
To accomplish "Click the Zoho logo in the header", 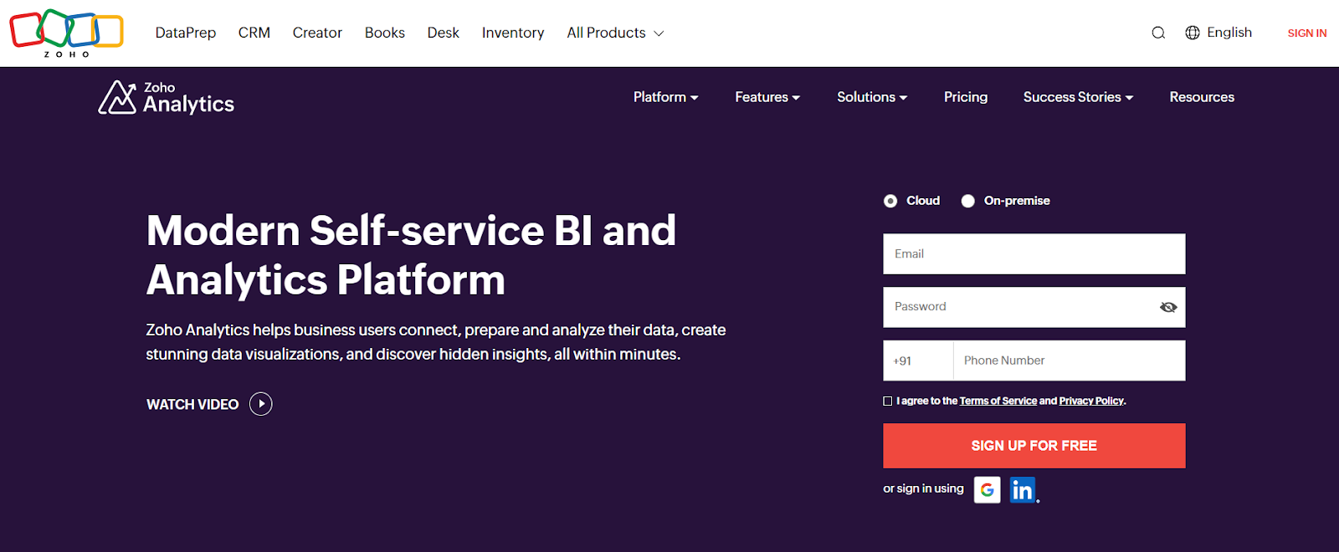I will 66,33.
